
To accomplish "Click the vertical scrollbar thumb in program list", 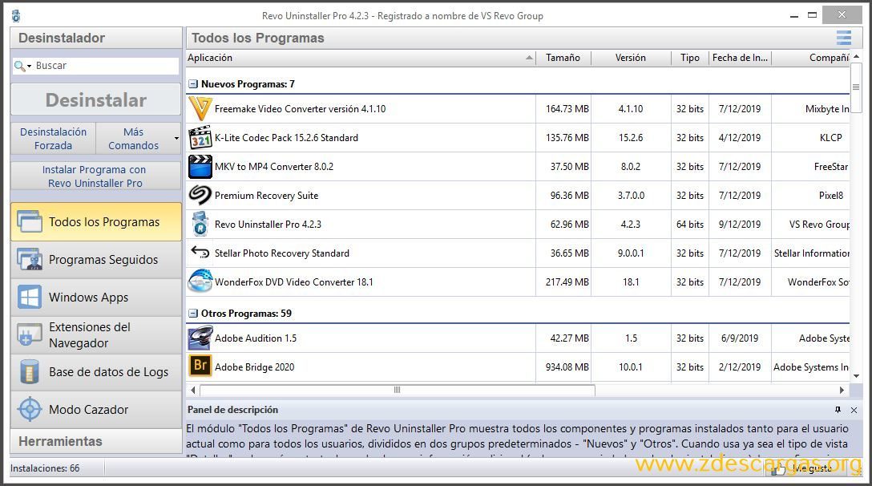I will 856,87.
